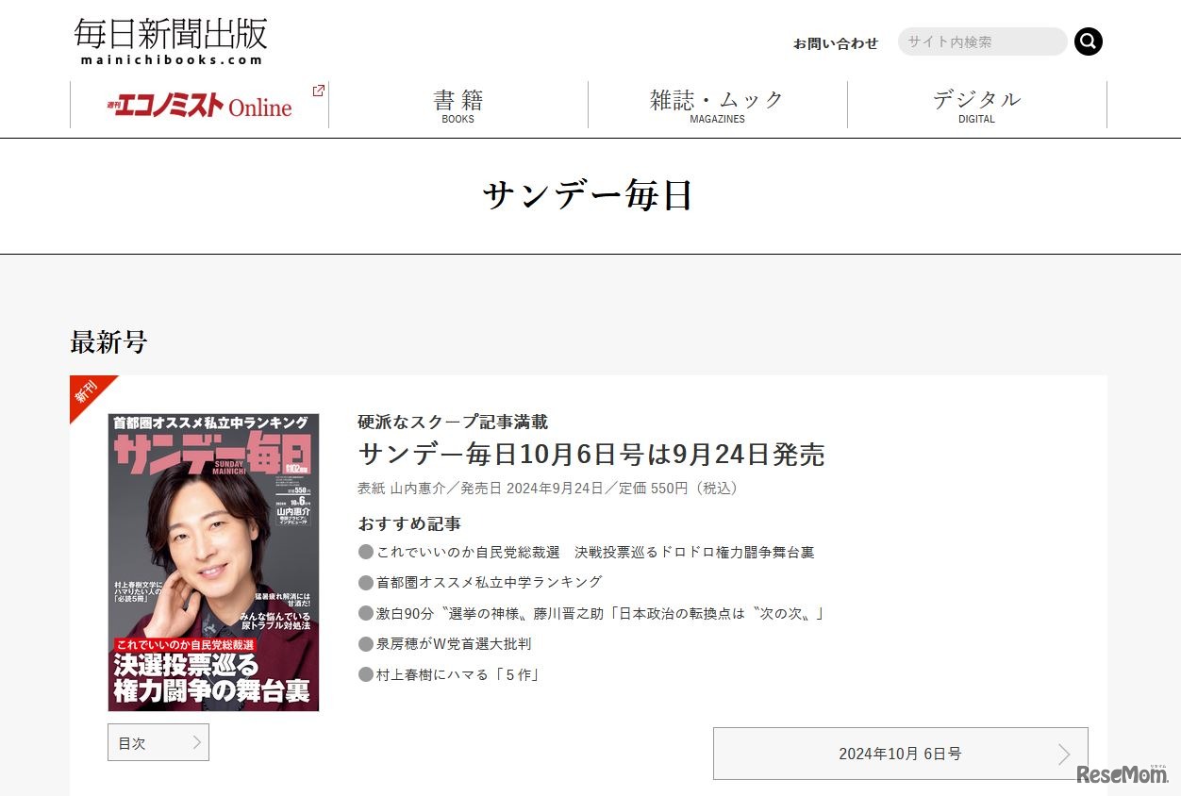Click article これでいいのか自民党総裁選 list item
The height and width of the screenshot is (796, 1181).
click(586, 553)
